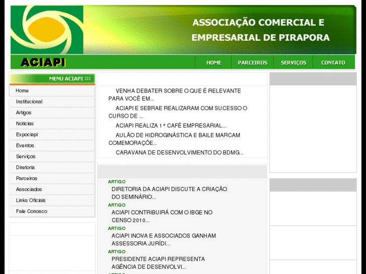
Task: Open article ACIAPI CONTRIBUIRÁ COM O IBGE
Action: (162, 216)
